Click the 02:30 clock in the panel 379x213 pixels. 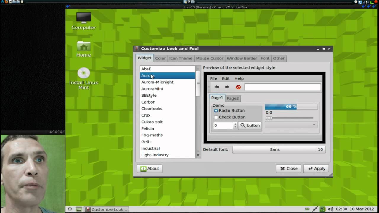(x=341, y=209)
